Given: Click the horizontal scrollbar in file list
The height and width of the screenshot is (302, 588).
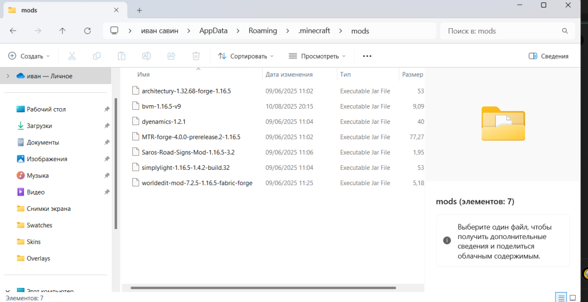Looking at the screenshot, I should click(263, 288).
